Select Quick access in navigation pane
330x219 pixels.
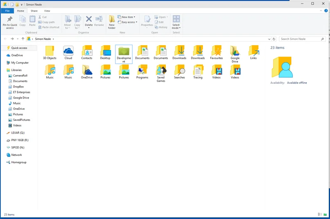pyautogui.click(x=19, y=48)
